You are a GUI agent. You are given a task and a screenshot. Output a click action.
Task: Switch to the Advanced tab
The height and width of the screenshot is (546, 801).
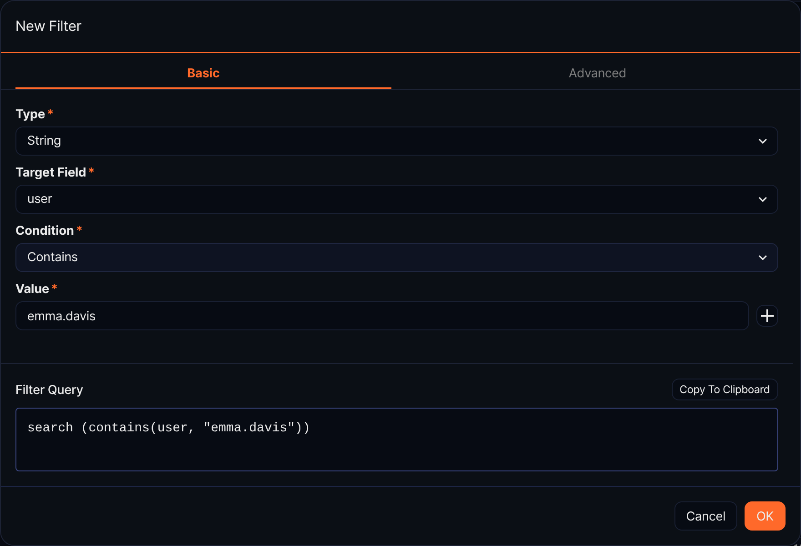click(x=597, y=73)
